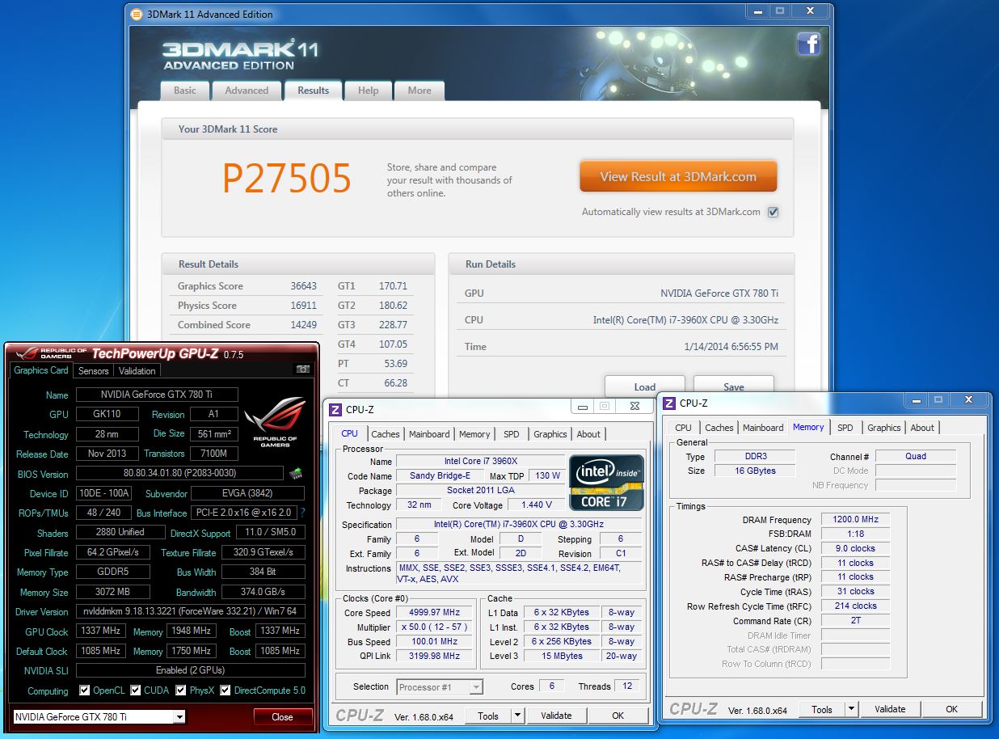The image size is (999, 739).
Task: Open About tab in CPU-Z CPU window
Action: (x=588, y=434)
